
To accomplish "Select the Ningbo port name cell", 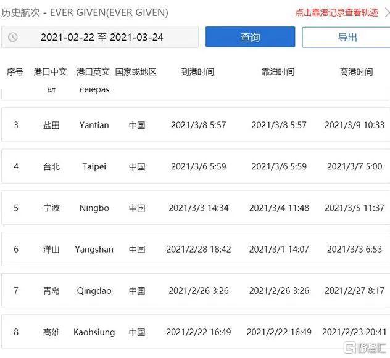I will [x=94, y=208].
